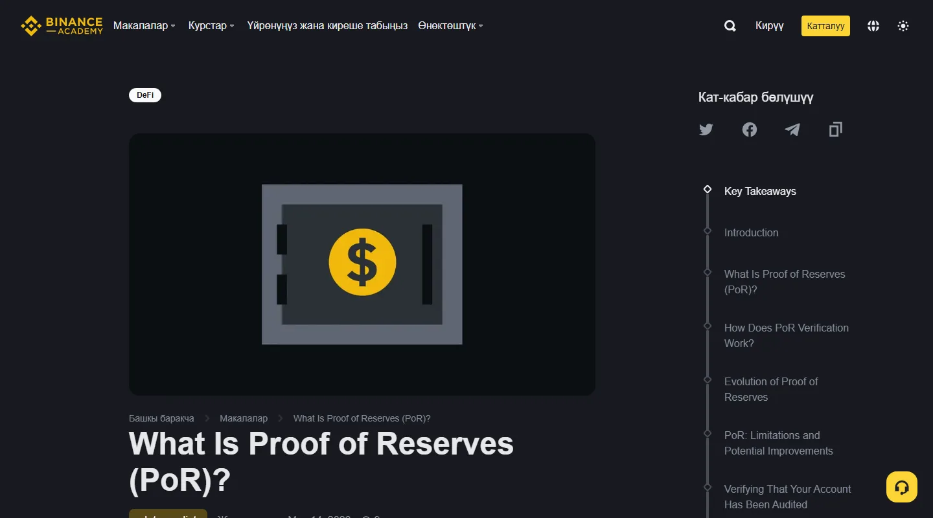Jump to Introduction section
Viewport: 933px width, 518px height.
tap(752, 232)
